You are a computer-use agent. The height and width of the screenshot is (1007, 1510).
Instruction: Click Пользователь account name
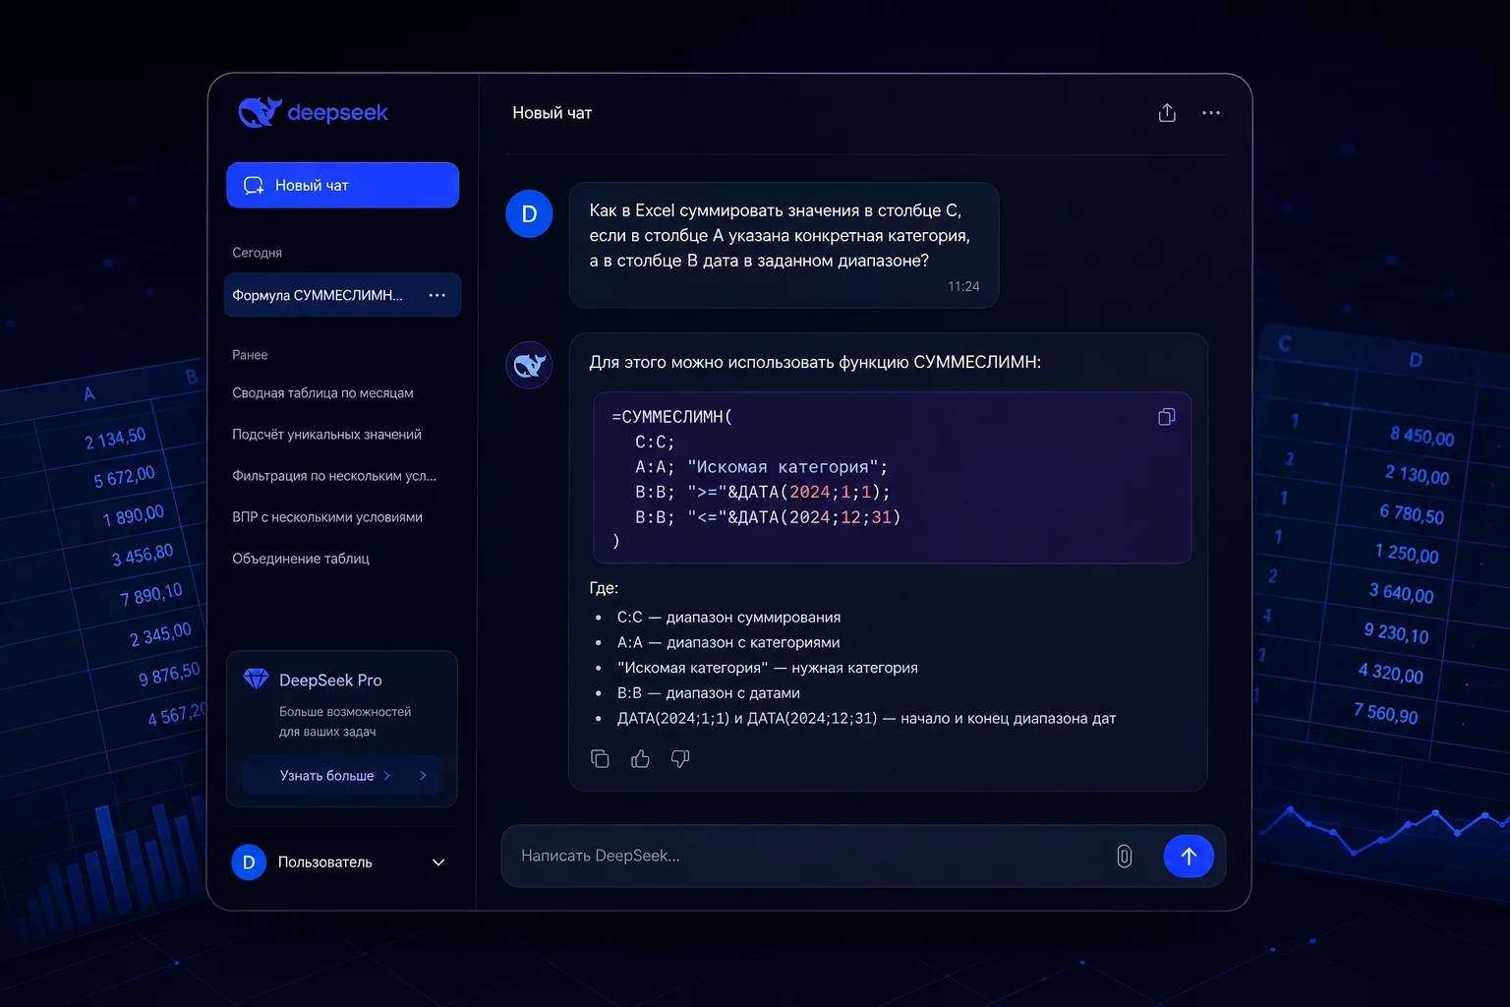tap(324, 862)
